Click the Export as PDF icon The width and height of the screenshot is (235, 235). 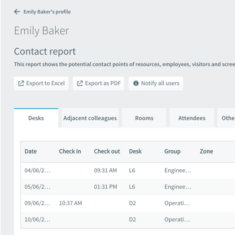click(80, 83)
